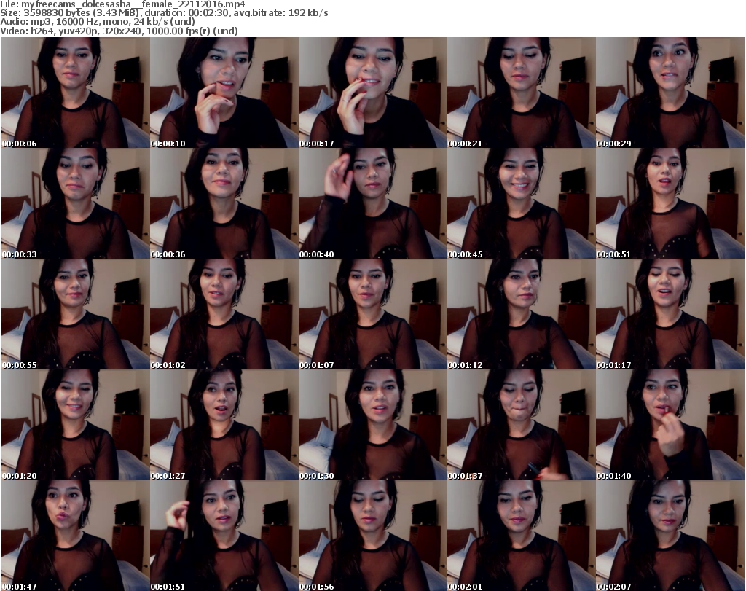Pick the frame stamped 00:01:12

[x=521, y=314]
